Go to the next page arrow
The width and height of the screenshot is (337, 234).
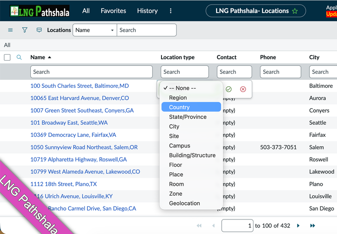(x=298, y=226)
